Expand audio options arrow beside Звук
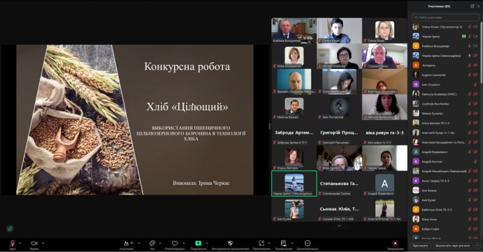 tap(20, 243)
